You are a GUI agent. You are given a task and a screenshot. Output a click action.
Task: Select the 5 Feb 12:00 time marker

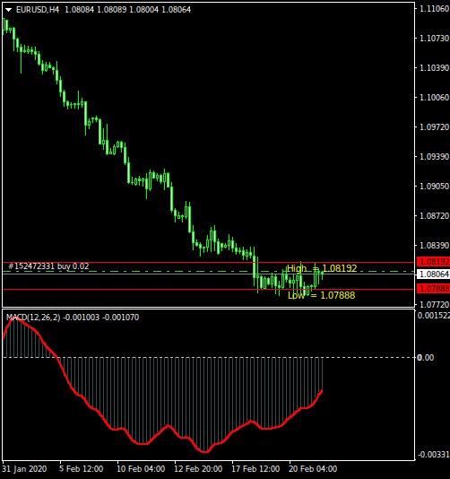click(82, 469)
